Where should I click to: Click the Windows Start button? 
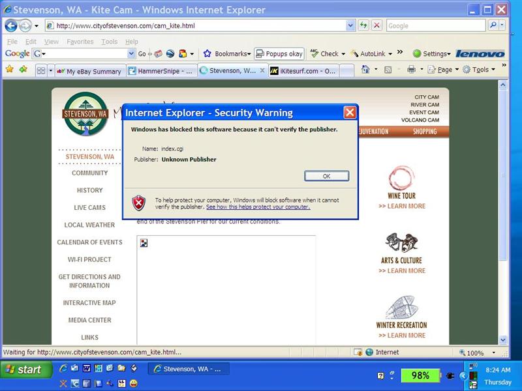coord(24,369)
